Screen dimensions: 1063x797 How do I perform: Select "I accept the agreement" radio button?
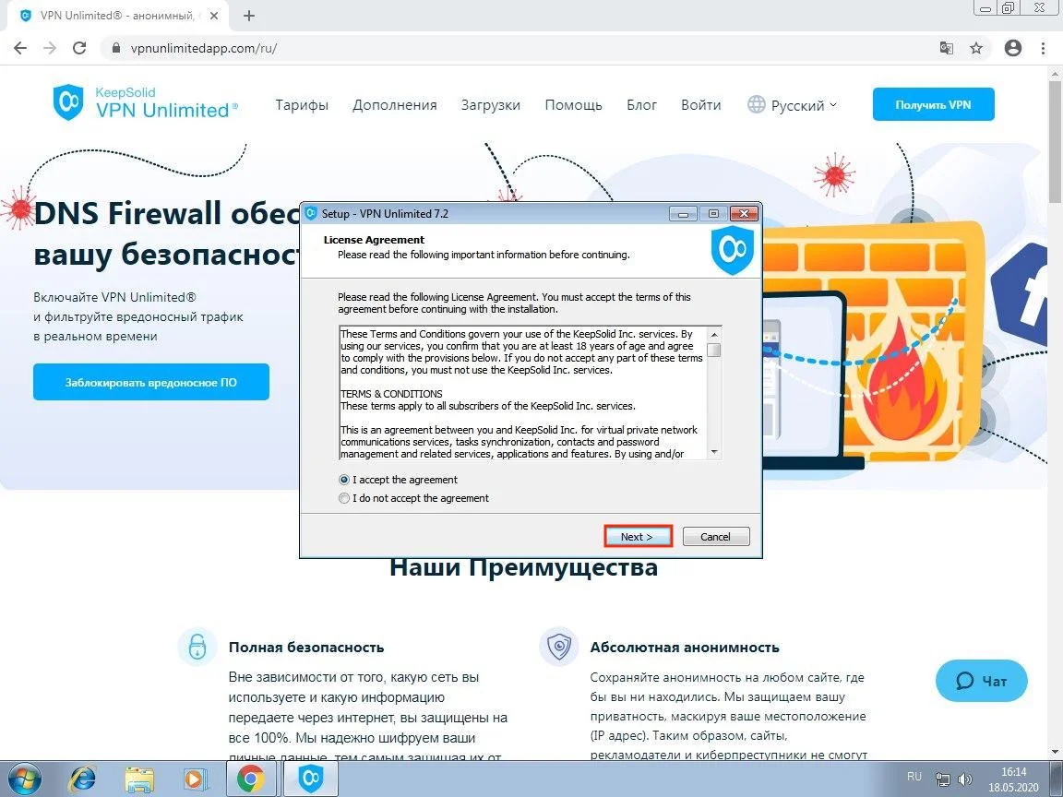344,480
